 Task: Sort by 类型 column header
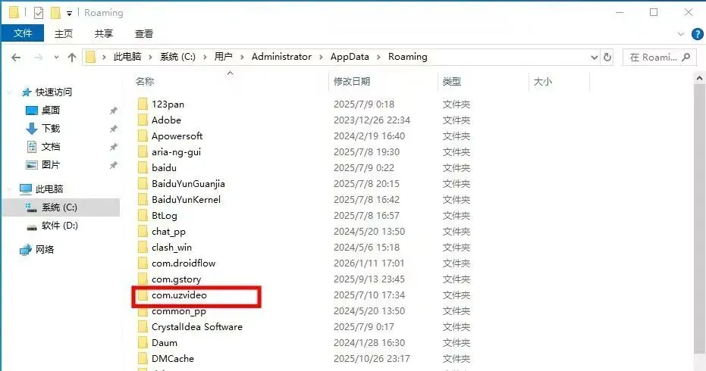pyautogui.click(x=452, y=82)
